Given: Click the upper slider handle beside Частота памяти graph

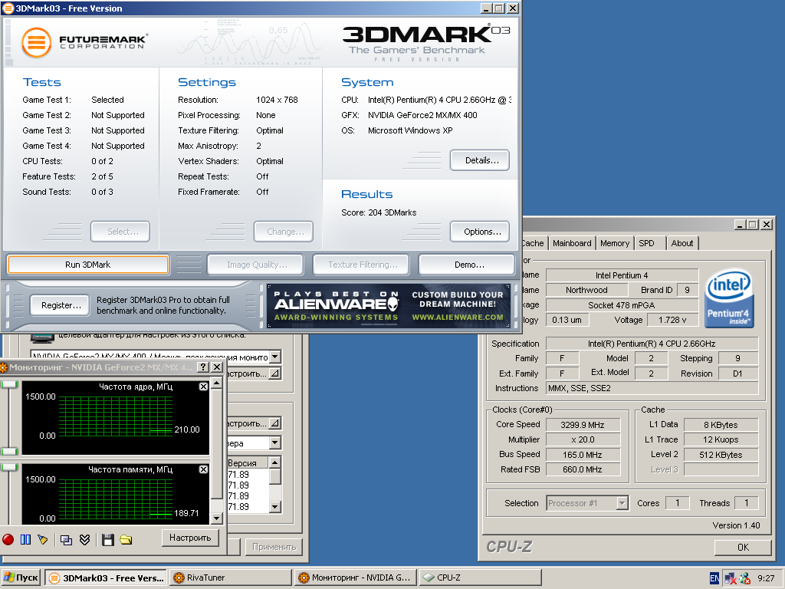Looking at the screenshot, I should 9,467.
